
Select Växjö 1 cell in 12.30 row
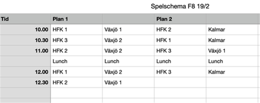click(x=128, y=82)
